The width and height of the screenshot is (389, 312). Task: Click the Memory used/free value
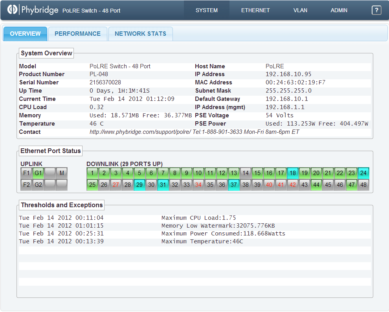coord(140,115)
